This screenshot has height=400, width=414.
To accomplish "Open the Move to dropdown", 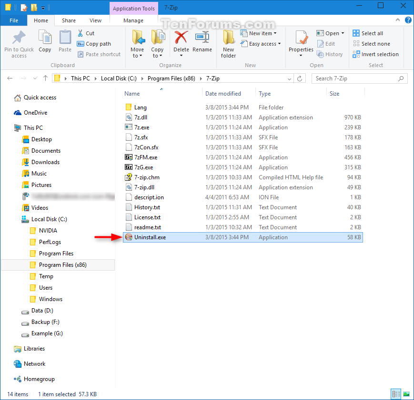I will pos(137,52).
